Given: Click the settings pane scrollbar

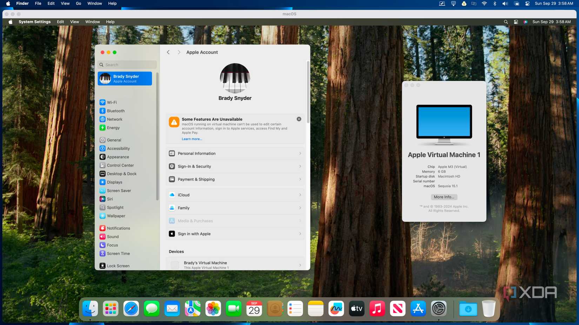Looking at the screenshot, I should tap(308, 93).
